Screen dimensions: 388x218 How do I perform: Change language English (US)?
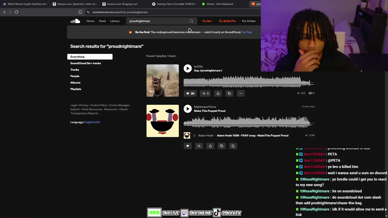(92, 122)
